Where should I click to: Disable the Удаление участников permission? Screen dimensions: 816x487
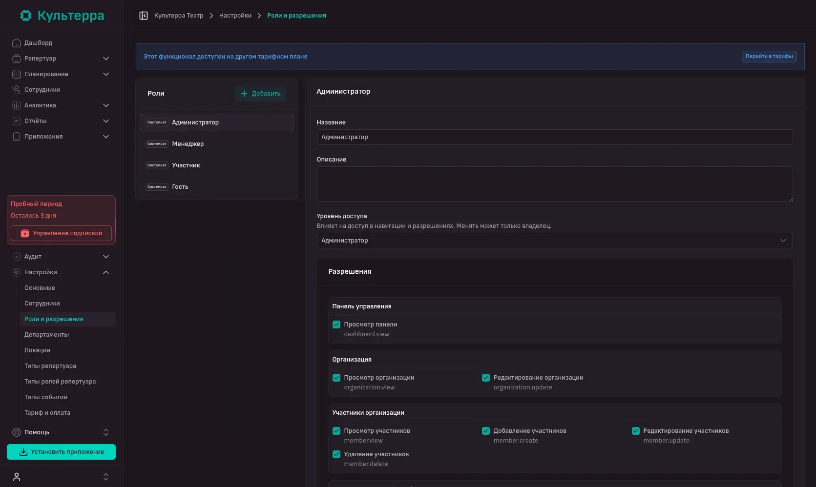[336, 454]
